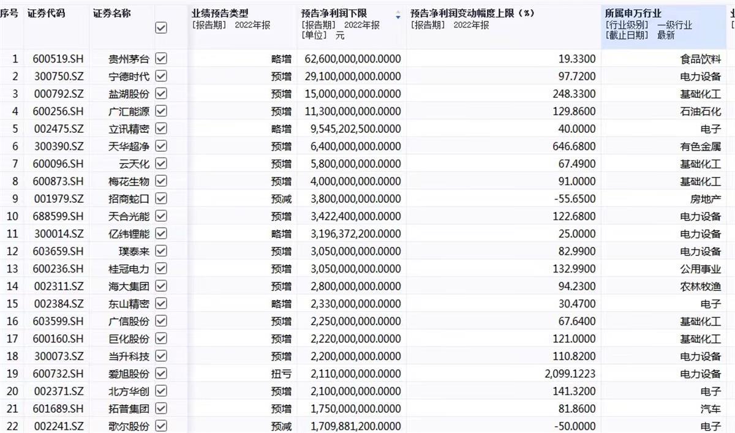Click sort arrow on 预告净利润下限 column
Image resolution: width=735 pixels, height=433 pixels.
click(399, 16)
